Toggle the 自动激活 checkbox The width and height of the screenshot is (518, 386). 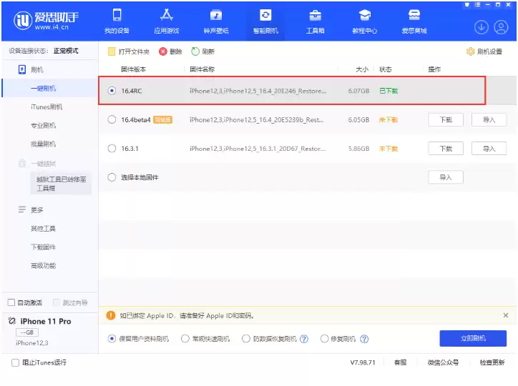point(11,302)
